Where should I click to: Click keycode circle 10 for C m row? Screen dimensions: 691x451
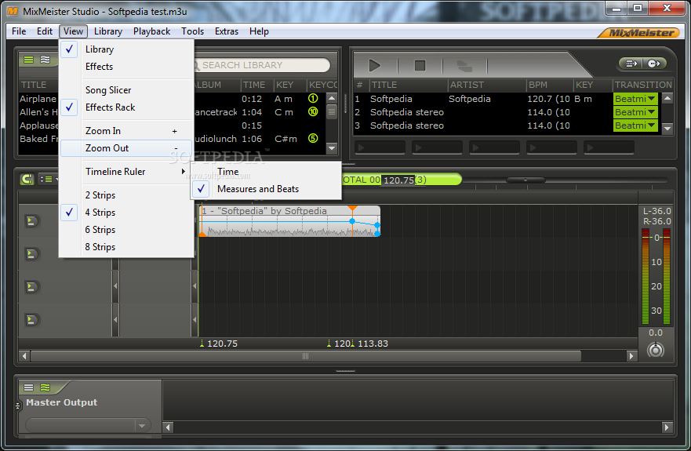coord(313,111)
